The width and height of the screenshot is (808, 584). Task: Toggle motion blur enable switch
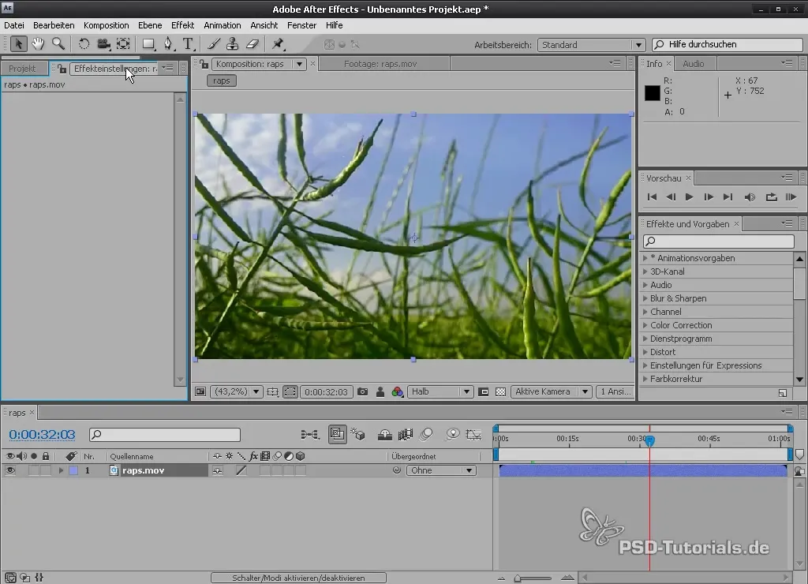click(426, 435)
